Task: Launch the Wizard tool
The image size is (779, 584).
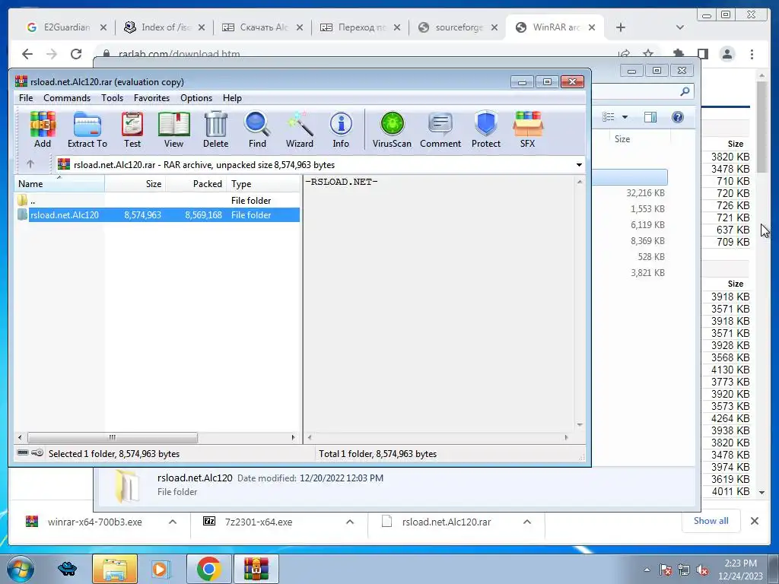Action: point(300,129)
